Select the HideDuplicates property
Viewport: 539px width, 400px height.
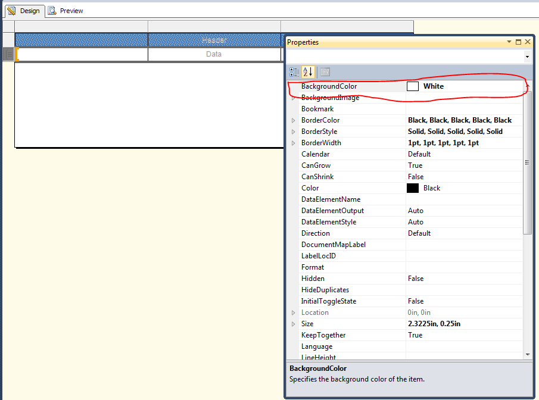325,290
